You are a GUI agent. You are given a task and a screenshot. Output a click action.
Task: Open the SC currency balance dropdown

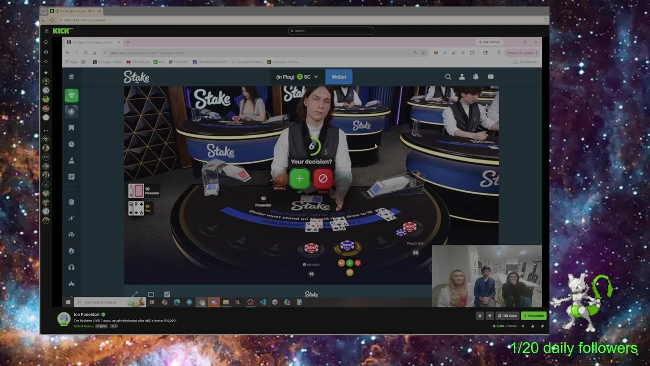pos(297,77)
